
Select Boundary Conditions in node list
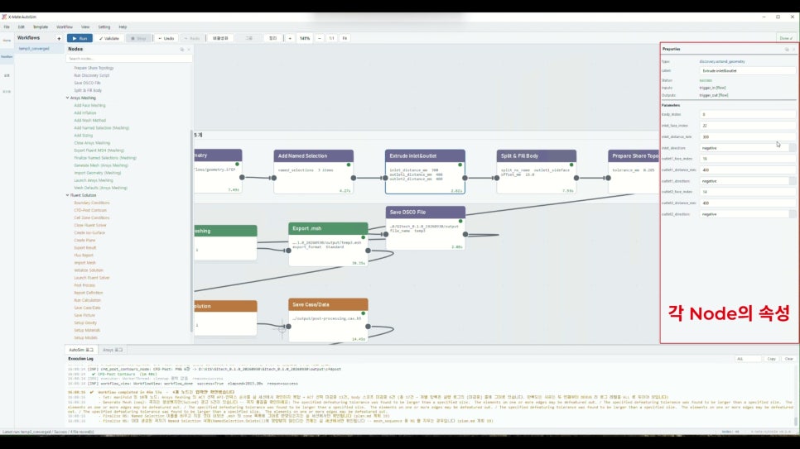(x=92, y=203)
